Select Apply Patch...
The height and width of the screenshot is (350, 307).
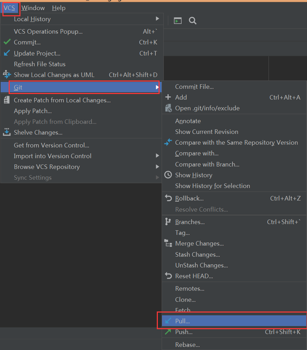coord(81,111)
